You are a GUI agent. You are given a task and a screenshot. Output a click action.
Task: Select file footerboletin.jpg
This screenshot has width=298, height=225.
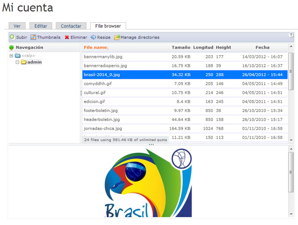click(185, 111)
